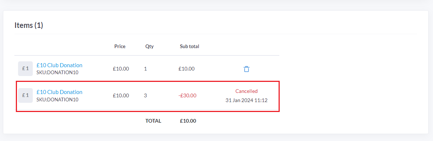Select the red Cancelled status label

click(246, 91)
